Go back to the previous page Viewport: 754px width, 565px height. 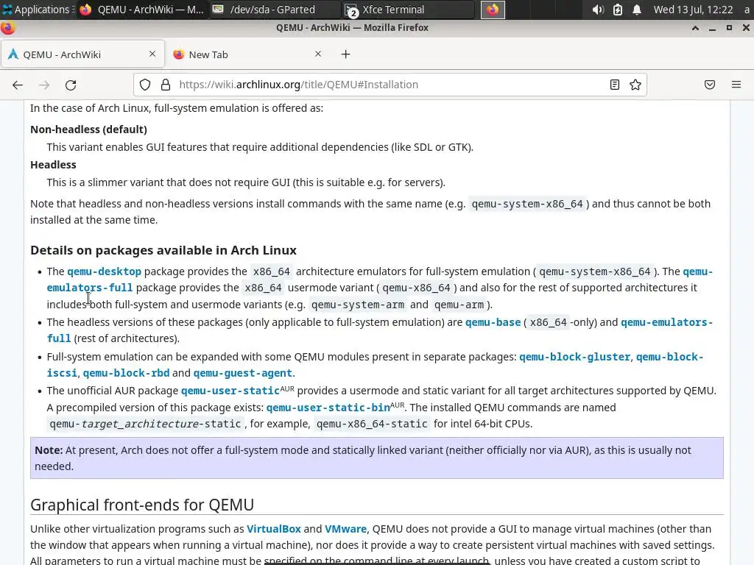(x=18, y=85)
